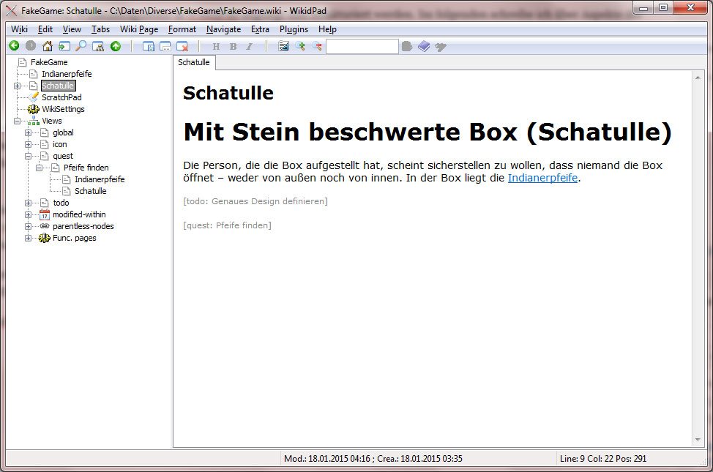
Task: Select the WikiSettings gear node in the tree
Action: click(x=62, y=109)
